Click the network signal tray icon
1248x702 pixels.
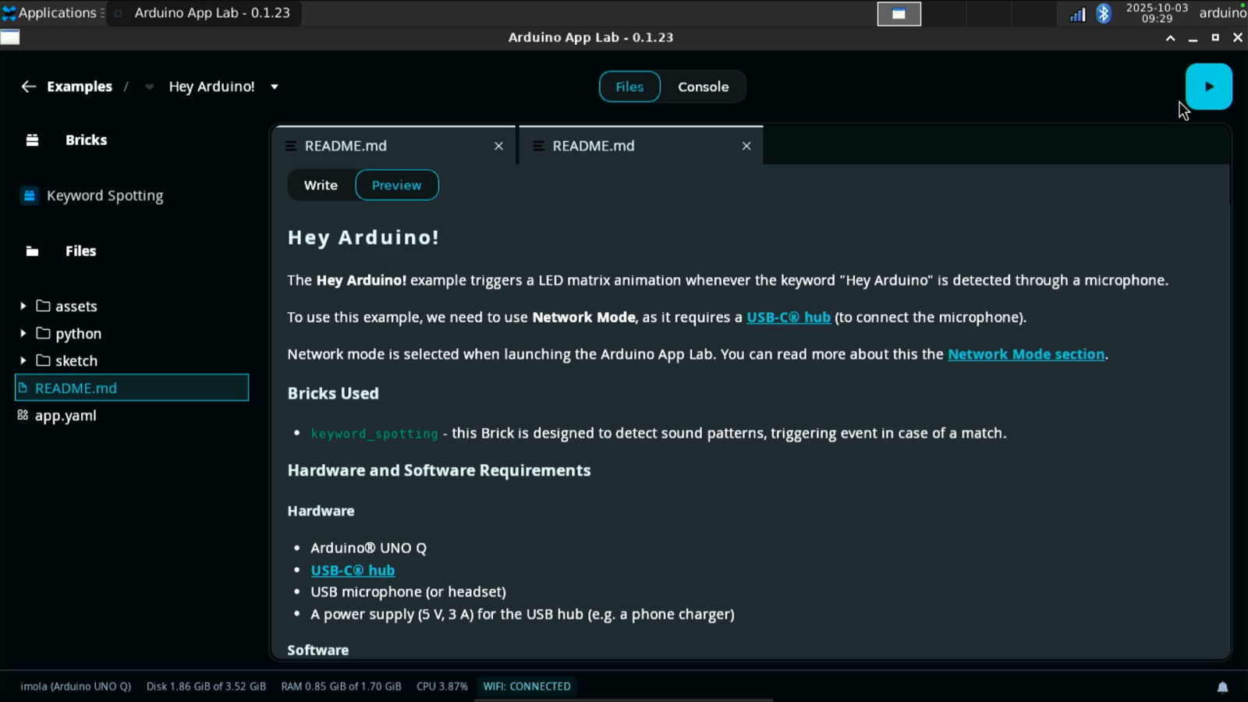coord(1077,14)
